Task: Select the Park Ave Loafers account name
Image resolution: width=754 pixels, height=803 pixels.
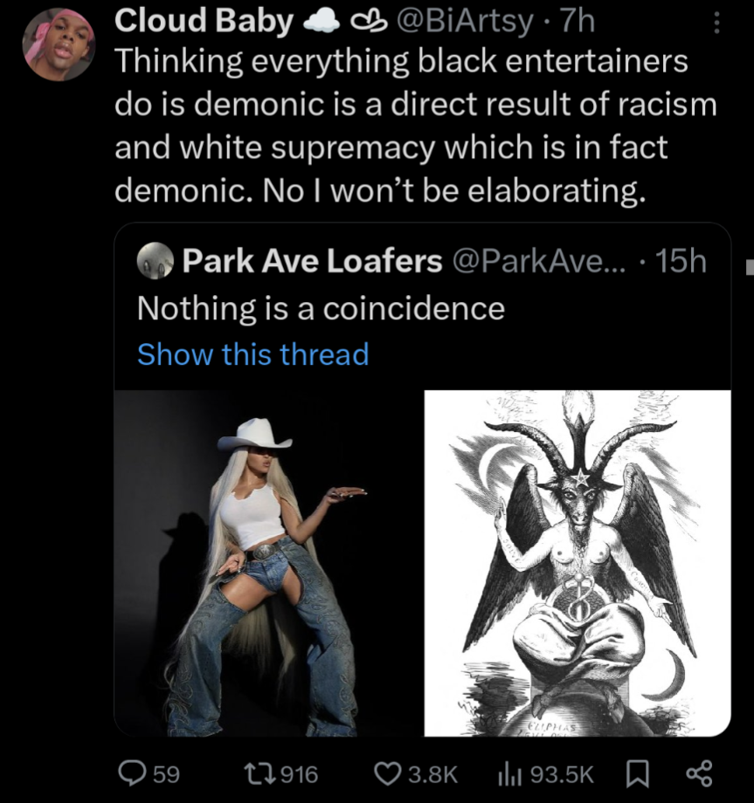Action: pyautogui.click(x=311, y=261)
